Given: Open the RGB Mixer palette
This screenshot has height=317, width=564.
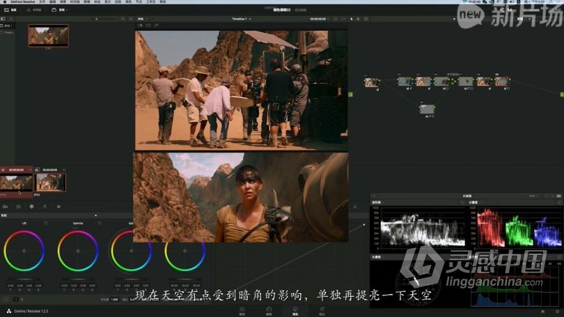Looking at the screenshot, I should [x=45, y=206].
